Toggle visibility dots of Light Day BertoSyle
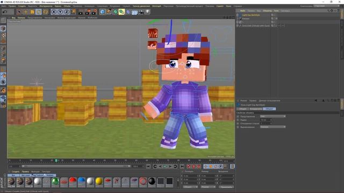Screen dimensions: 344x193 pyautogui.click(x=275, y=15)
